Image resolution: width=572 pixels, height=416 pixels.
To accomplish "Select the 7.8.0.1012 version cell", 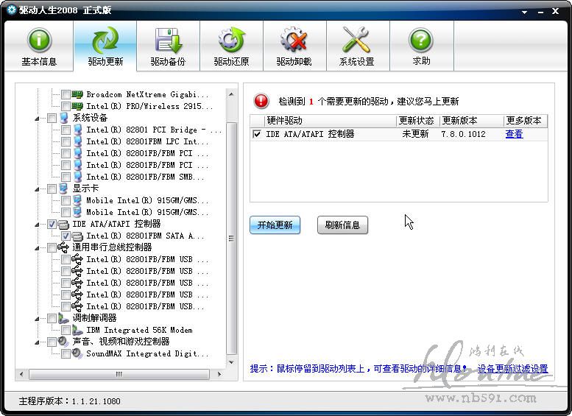I will click(x=463, y=134).
